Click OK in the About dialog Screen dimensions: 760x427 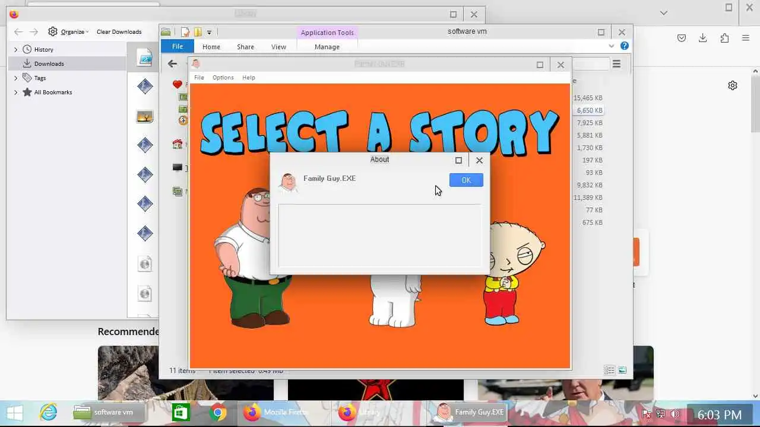point(466,180)
